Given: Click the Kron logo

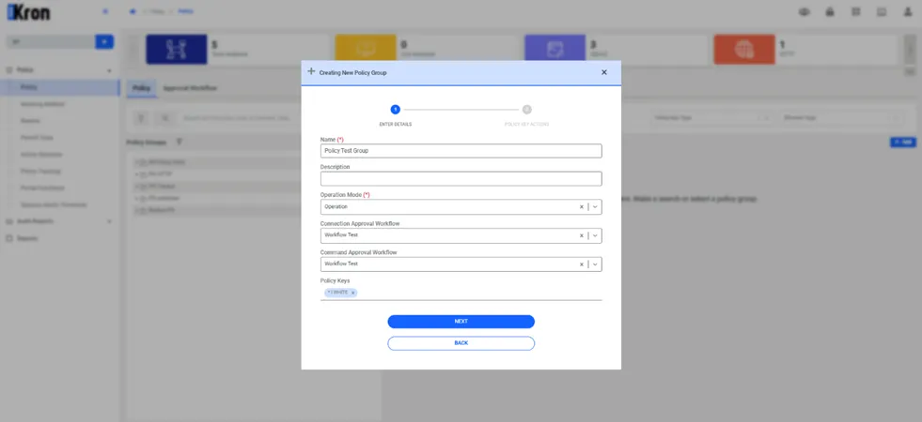Looking at the screenshot, I should (28, 12).
